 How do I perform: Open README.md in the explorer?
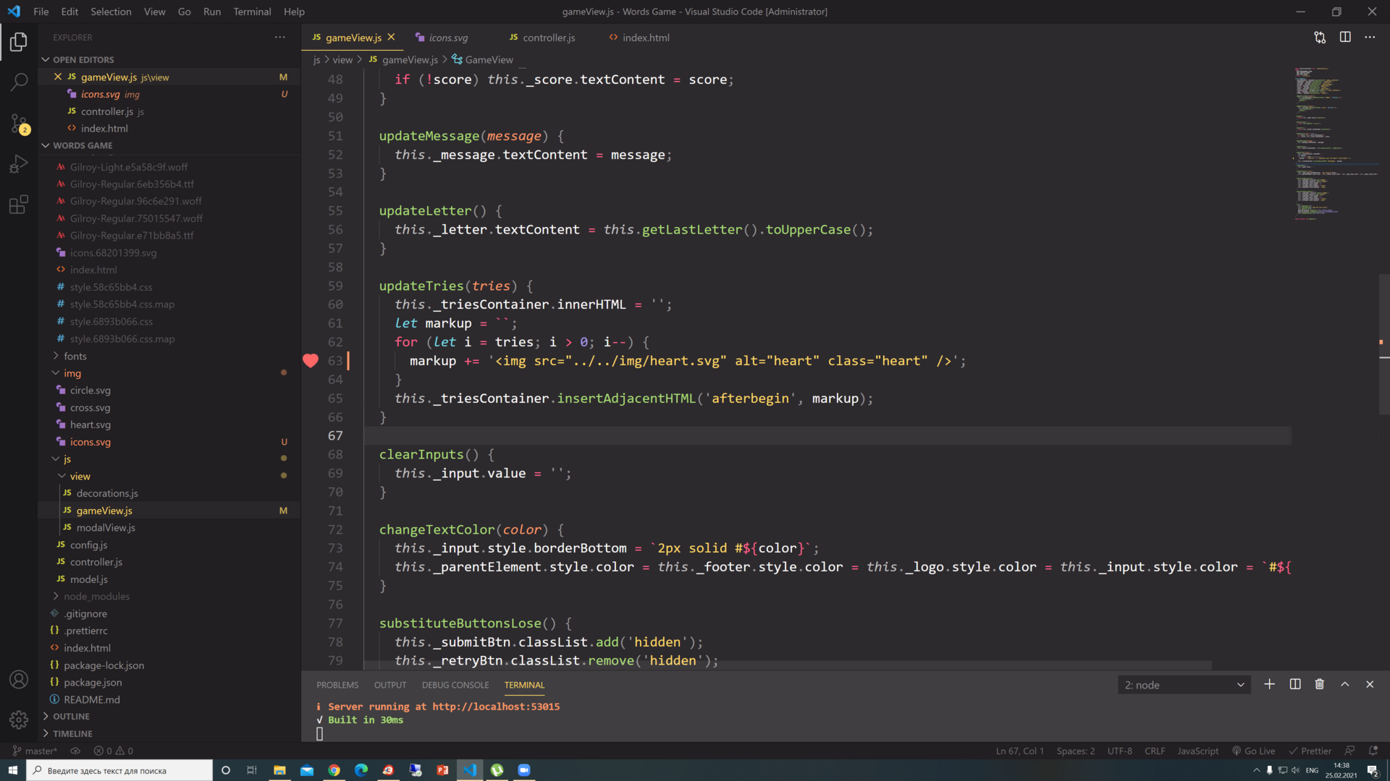pyautogui.click(x=91, y=699)
